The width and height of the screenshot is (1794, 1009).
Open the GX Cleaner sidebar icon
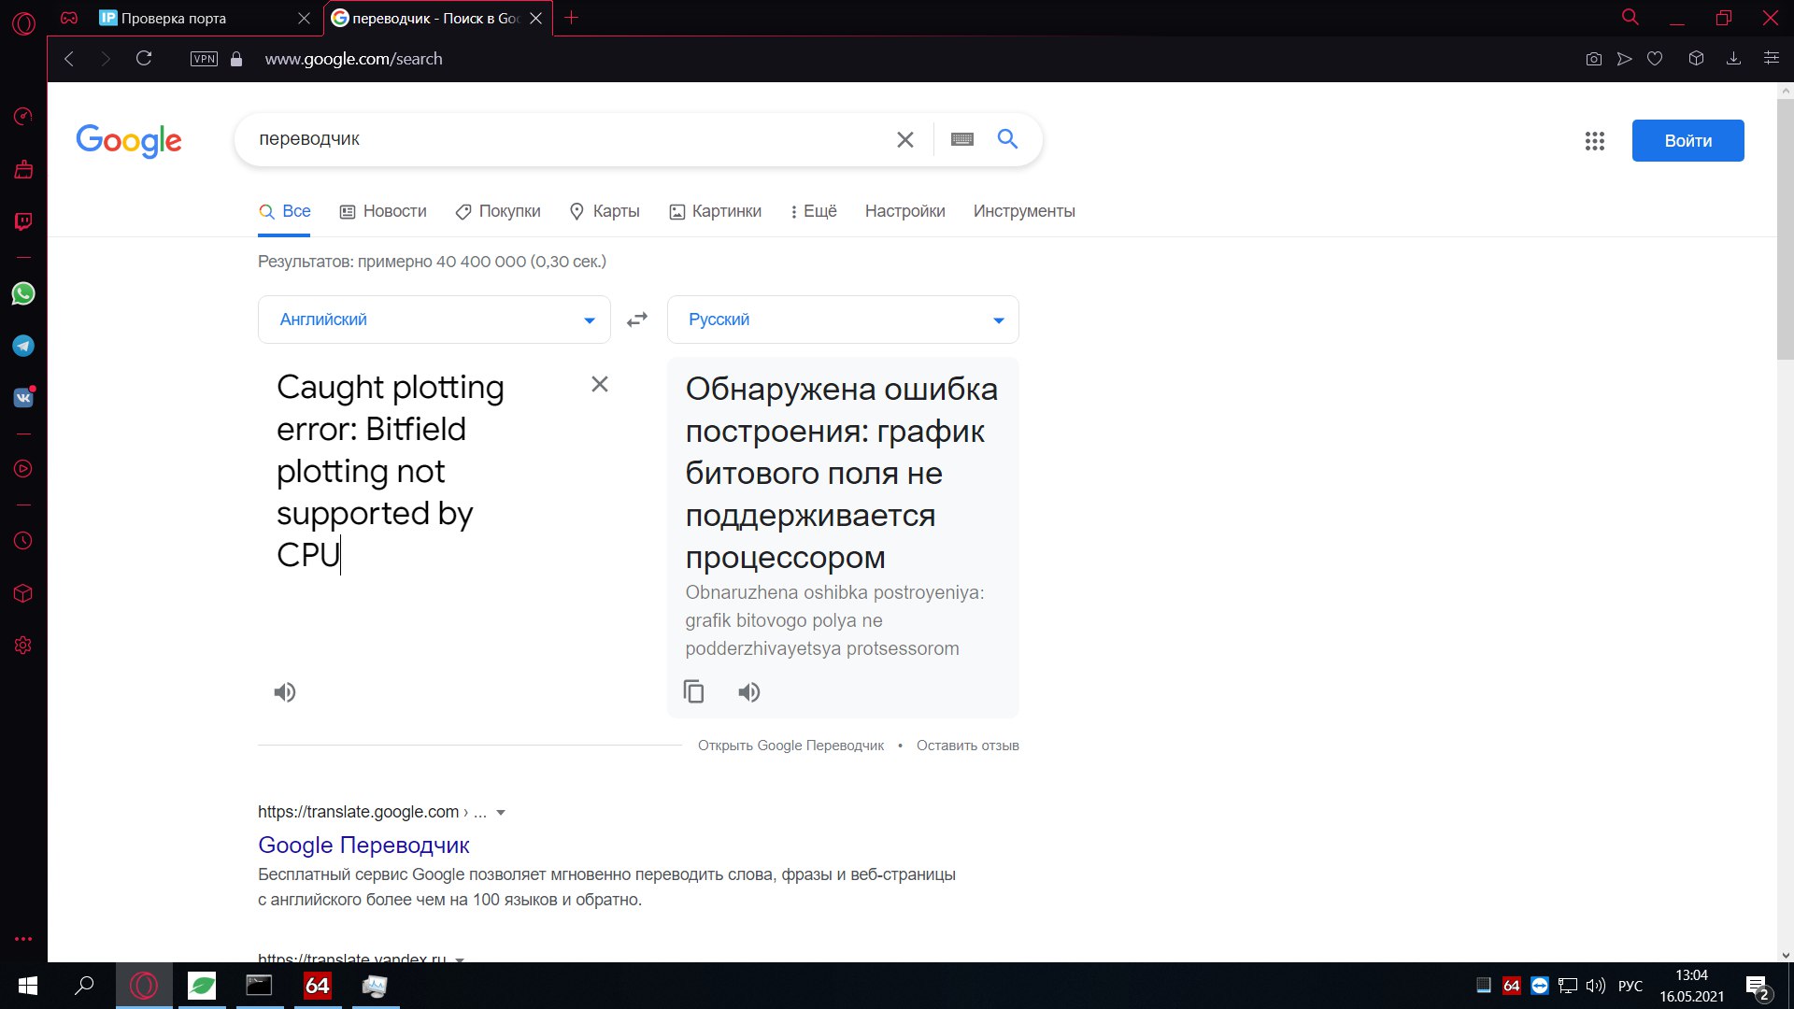23,169
